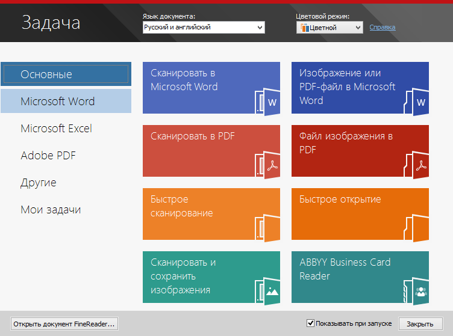
Task: Click the Закрыть button
Action: (420, 324)
